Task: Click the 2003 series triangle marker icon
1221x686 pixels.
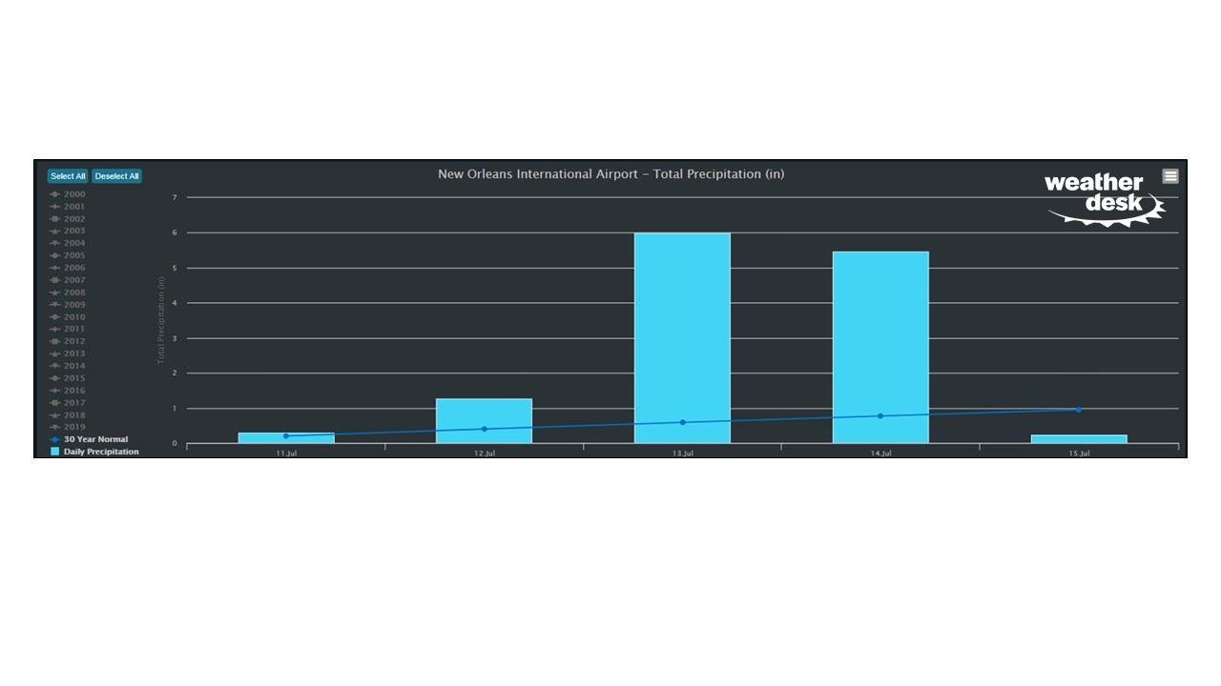Action: 55,232
